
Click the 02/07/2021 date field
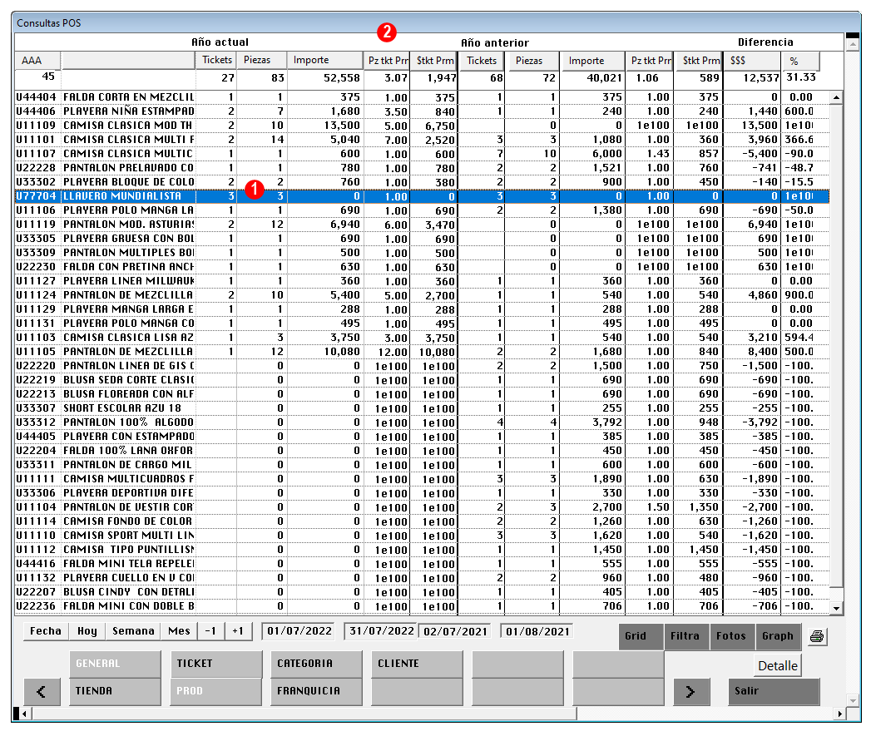pyautogui.click(x=455, y=631)
